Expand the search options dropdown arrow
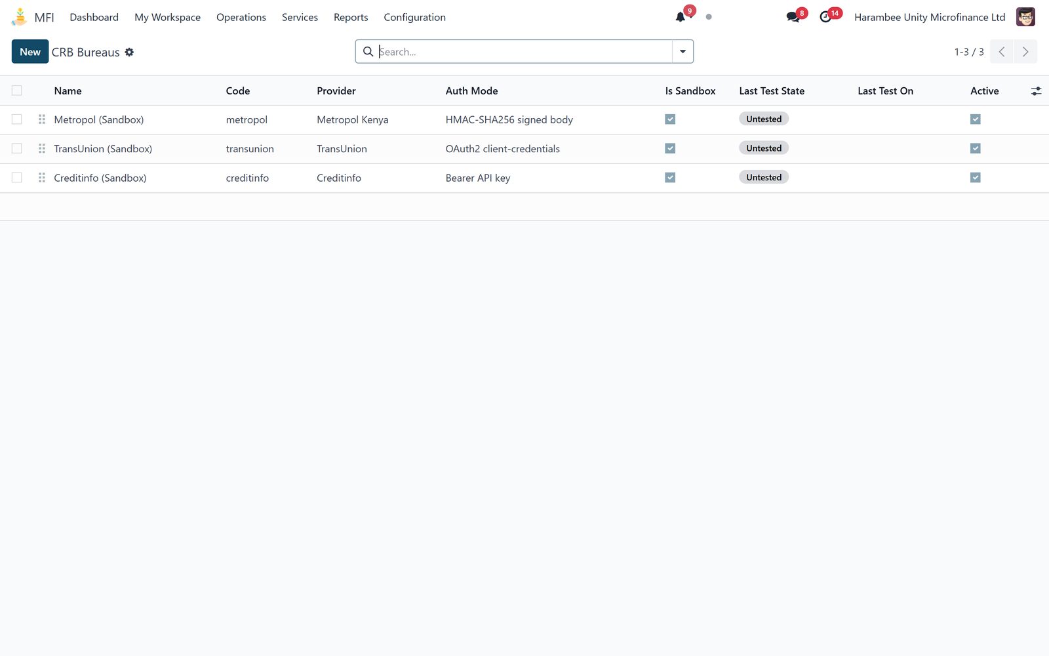Image resolution: width=1049 pixels, height=656 pixels. tap(683, 52)
